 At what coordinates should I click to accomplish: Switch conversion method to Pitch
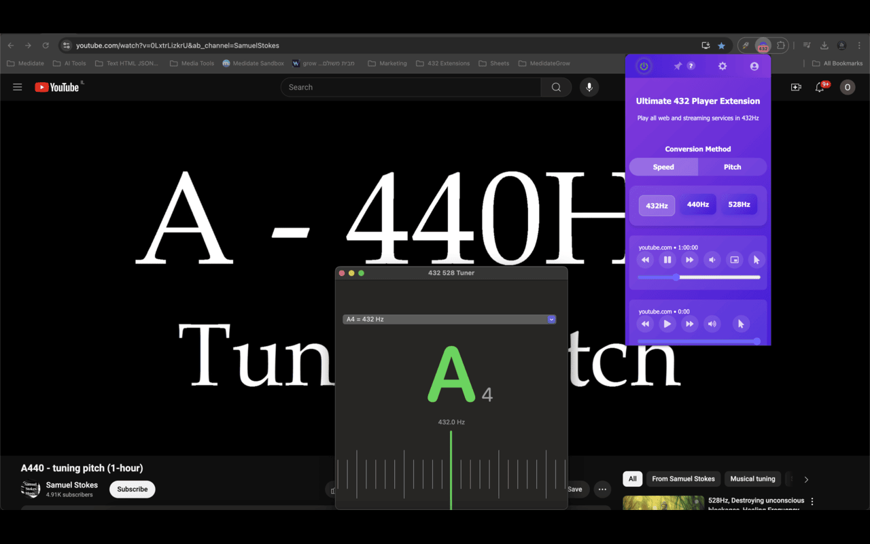click(732, 167)
